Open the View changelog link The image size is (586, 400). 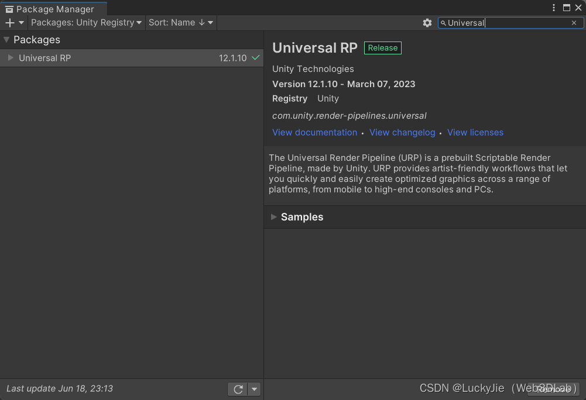point(402,132)
